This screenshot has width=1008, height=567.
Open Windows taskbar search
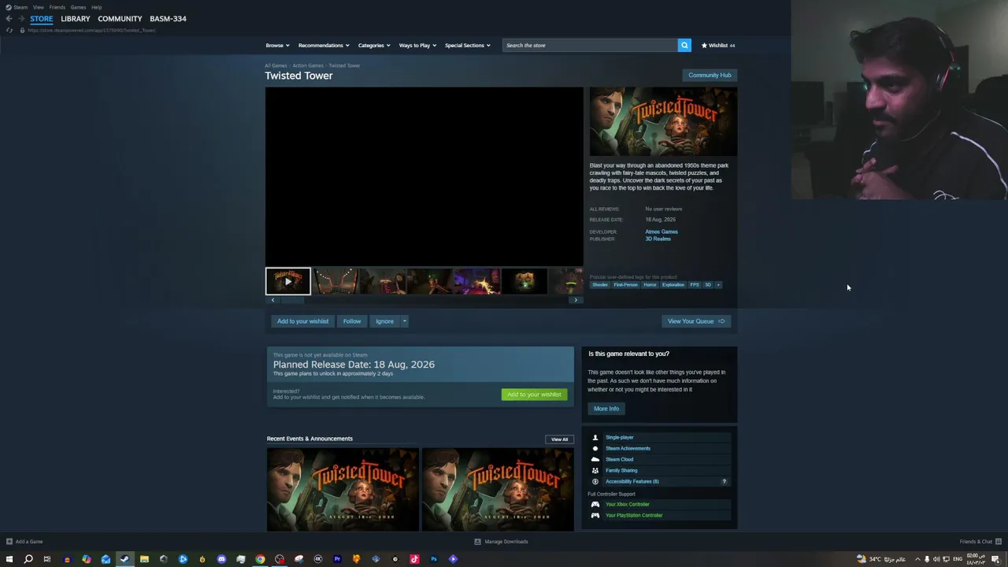point(28,559)
